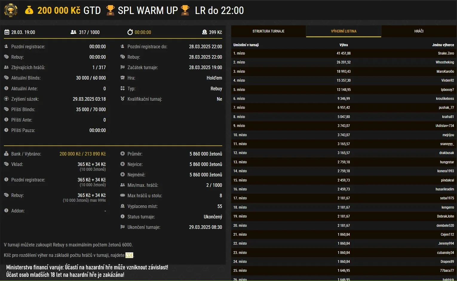457x281 pixels.
Task: Click the medal icon next to Kvalifikační turnaj
Action: (x=122, y=99)
